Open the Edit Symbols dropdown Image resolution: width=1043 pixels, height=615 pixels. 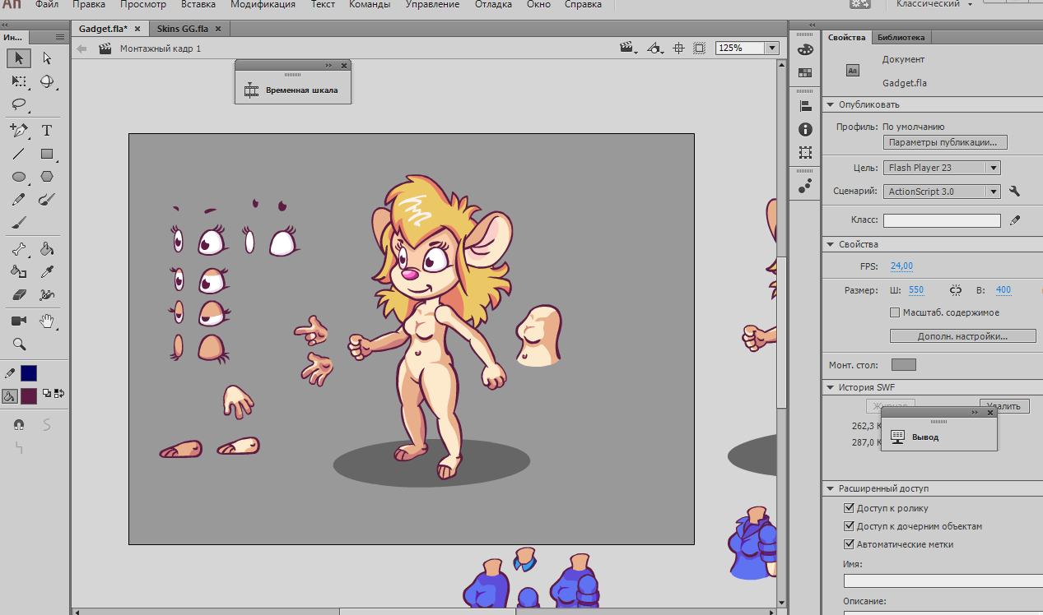[x=655, y=49]
